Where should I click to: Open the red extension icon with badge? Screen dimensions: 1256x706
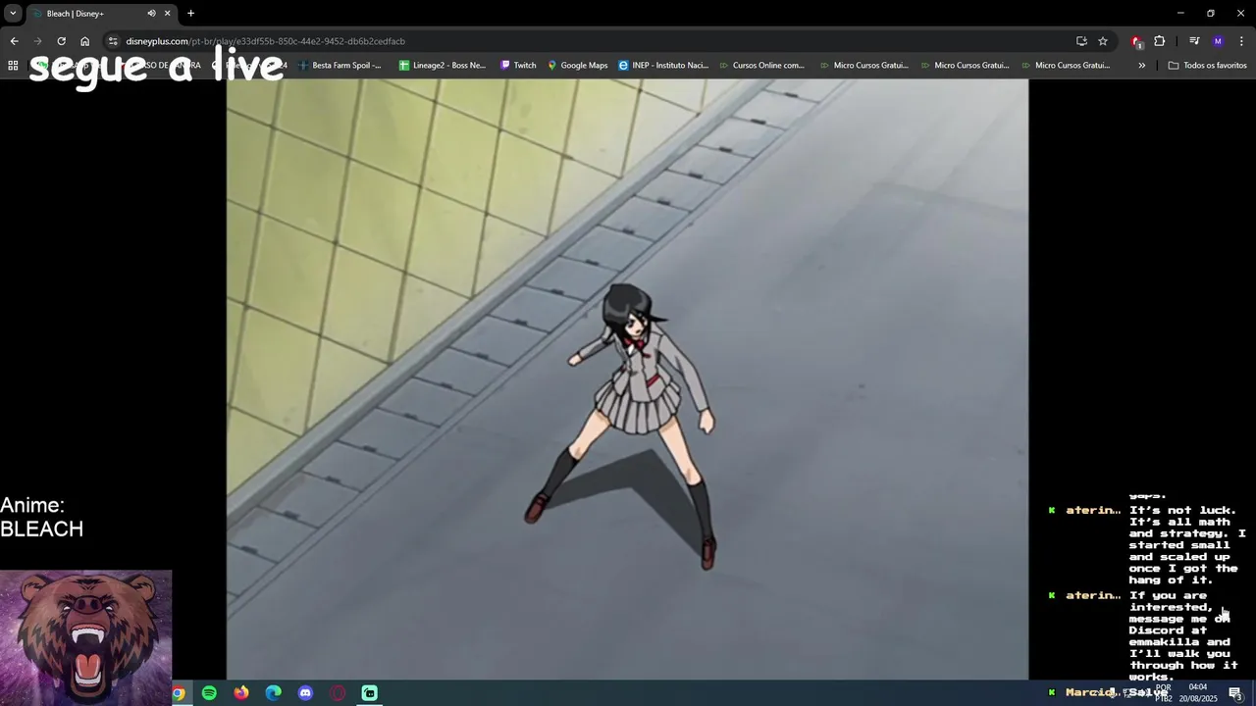[1136, 41]
